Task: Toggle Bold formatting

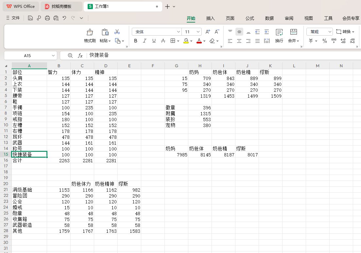Action: point(136,41)
